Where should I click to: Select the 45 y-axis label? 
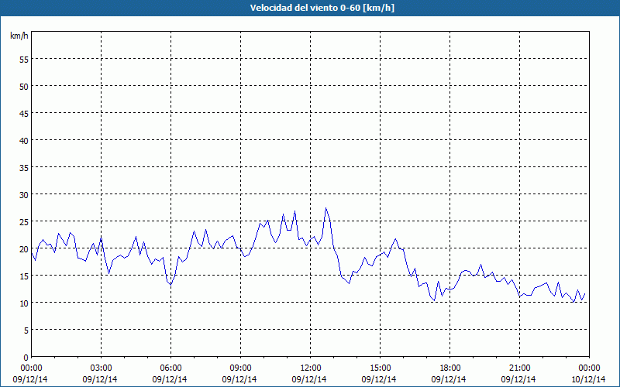pos(24,113)
